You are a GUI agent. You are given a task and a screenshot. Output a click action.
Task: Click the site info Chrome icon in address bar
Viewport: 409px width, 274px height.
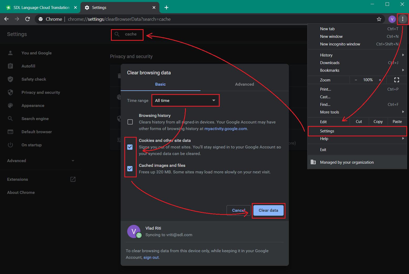pyautogui.click(x=41, y=19)
